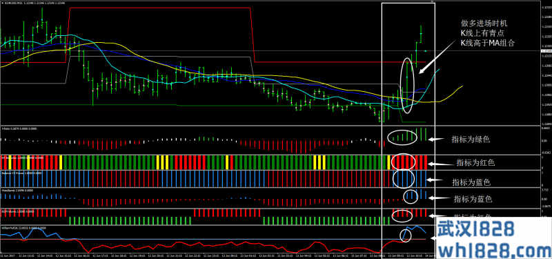Click the Williams %R indicator label
552x259 pixels.
click(13, 228)
